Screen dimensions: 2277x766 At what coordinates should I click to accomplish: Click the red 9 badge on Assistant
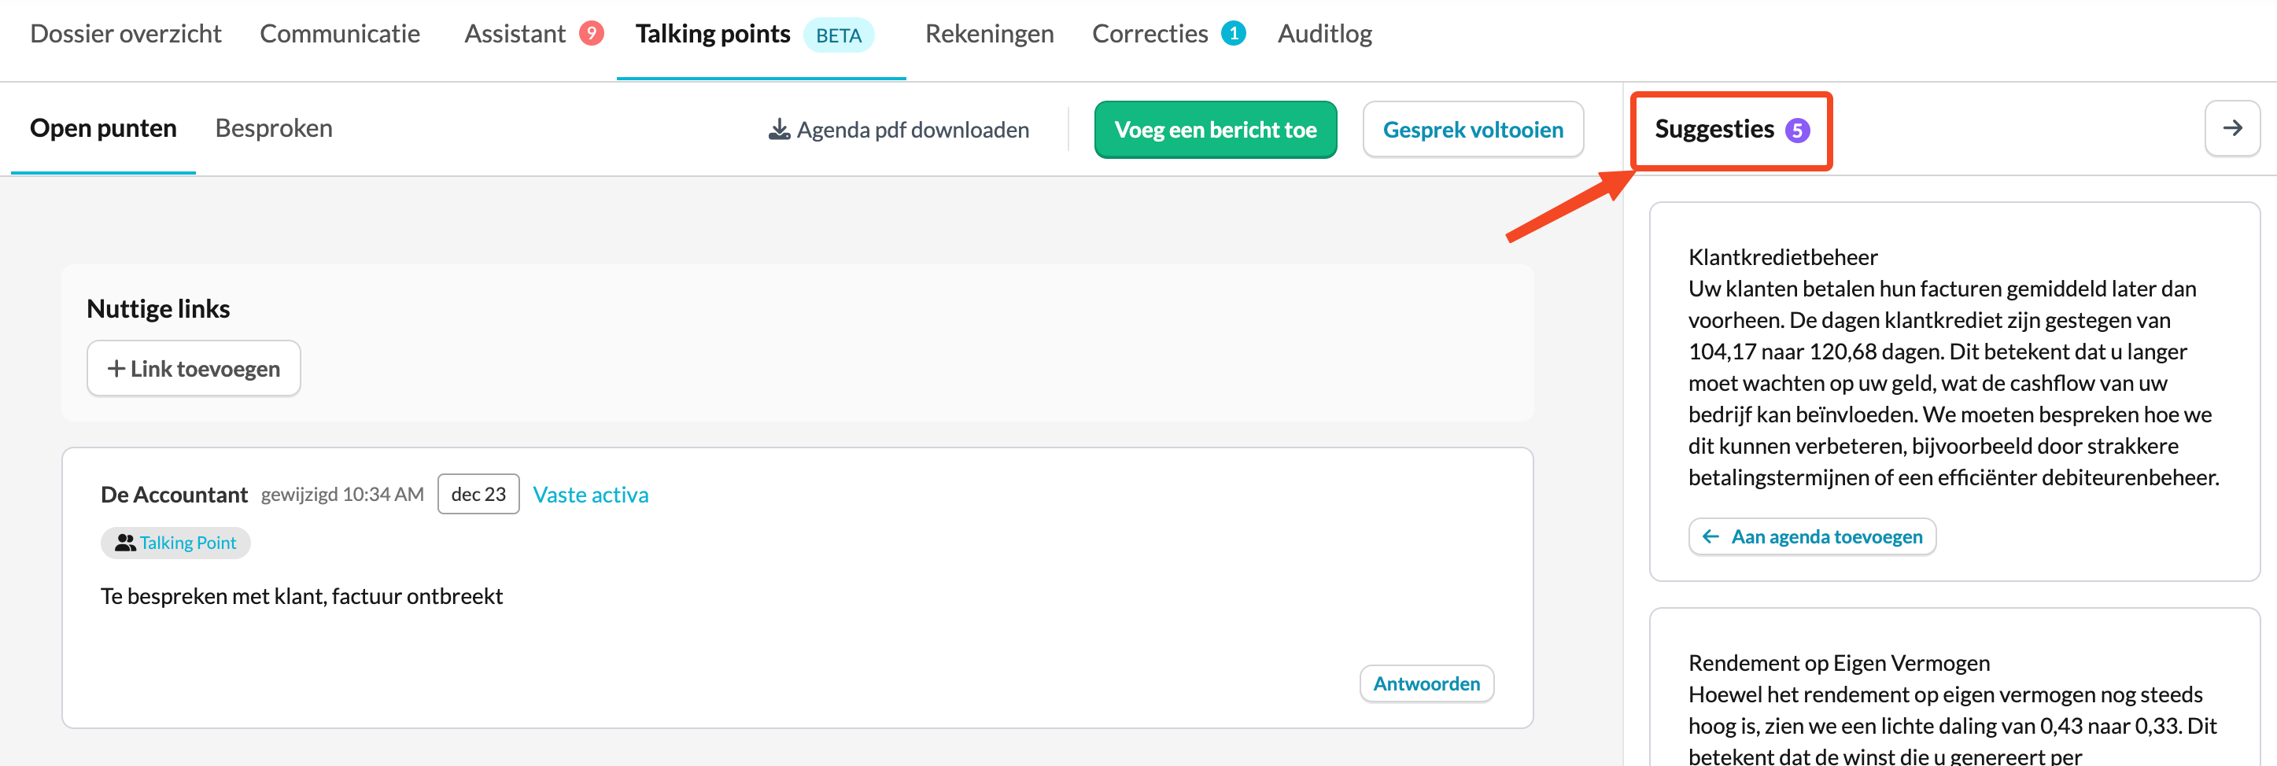[x=592, y=33]
